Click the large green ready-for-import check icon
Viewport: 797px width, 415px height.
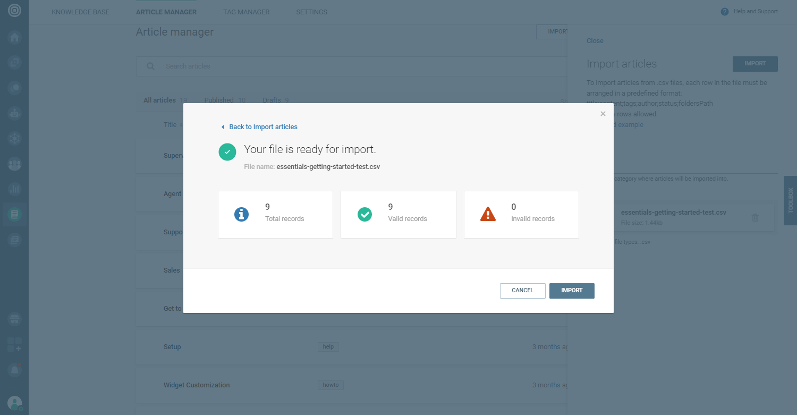point(227,152)
